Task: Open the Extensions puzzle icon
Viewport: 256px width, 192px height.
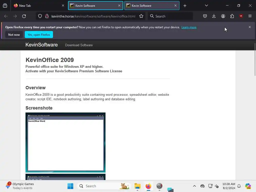Action: pyautogui.click(x=232, y=16)
